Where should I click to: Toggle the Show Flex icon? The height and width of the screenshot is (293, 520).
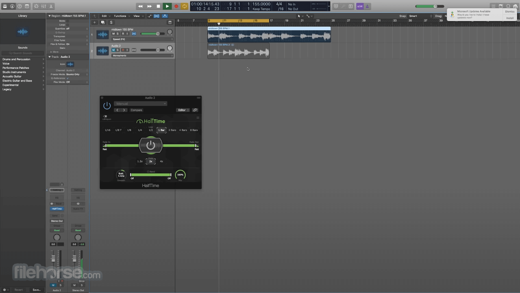click(x=157, y=16)
